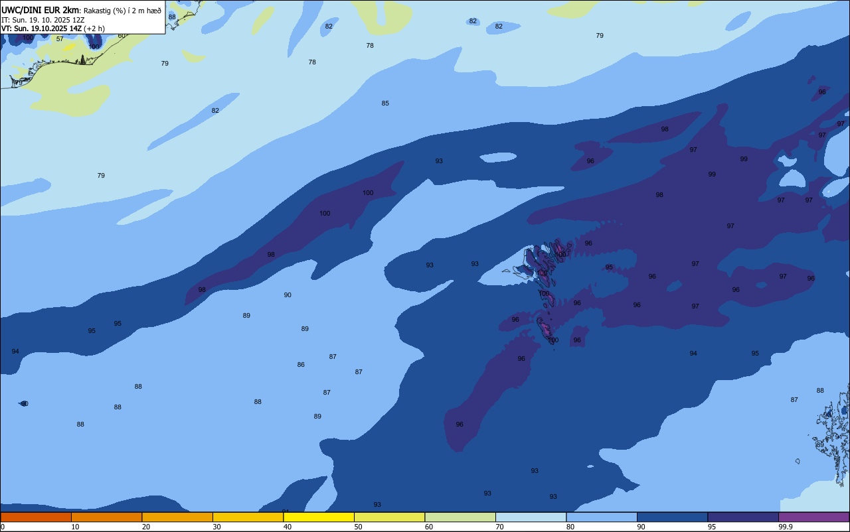Click the humidity value "85" on the map
The image size is (850, 532).
coord(385,103)
